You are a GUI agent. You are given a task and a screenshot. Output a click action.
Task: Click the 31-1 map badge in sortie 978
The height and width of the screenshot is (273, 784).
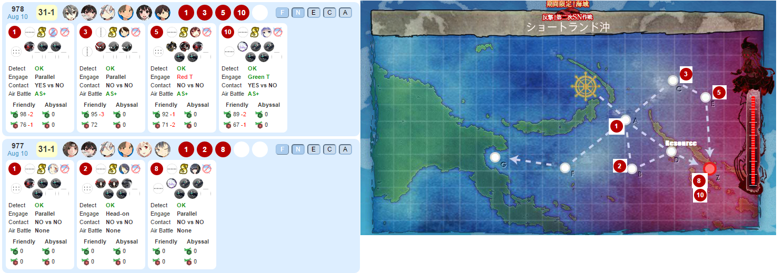pos(46,13)
